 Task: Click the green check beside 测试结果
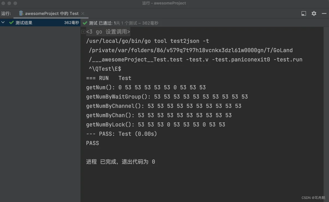click(11, 23)
